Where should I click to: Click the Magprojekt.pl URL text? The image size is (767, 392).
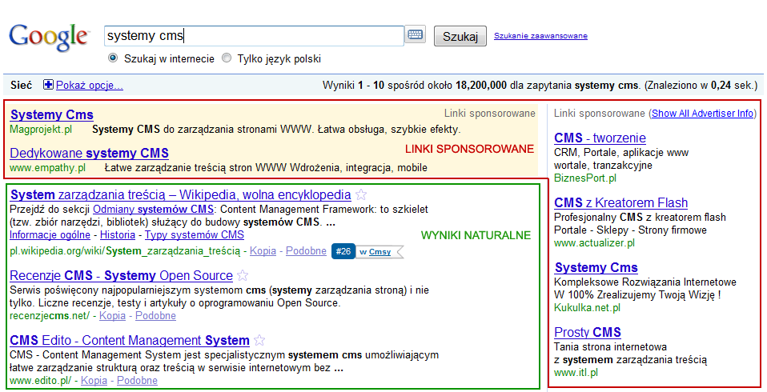click(41, 130)
